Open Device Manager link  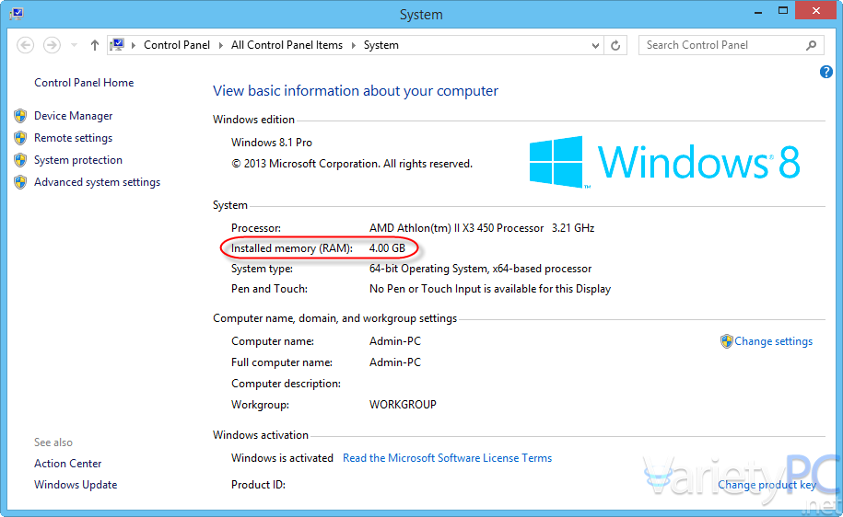point(73,116)
